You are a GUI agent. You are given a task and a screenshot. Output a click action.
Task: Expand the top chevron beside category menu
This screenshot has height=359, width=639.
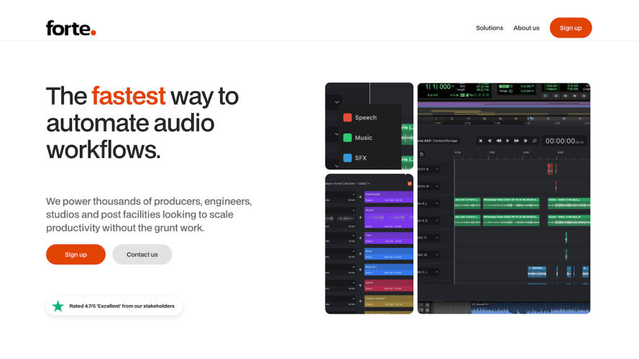pos(336,102)
